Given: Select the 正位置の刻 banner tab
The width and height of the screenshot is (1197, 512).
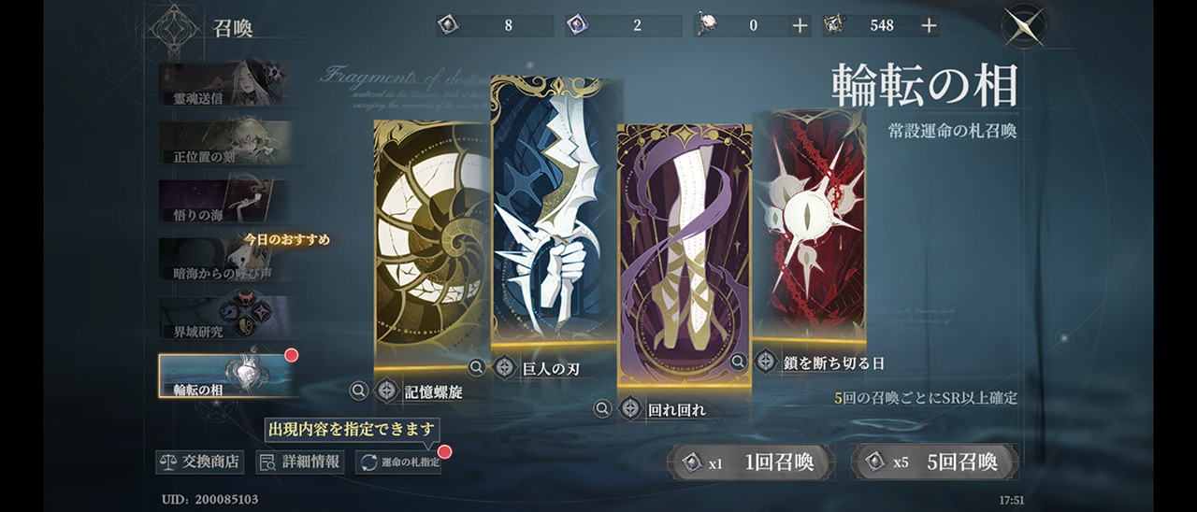Looking at the screenshot, I should (x=224, y=142).
